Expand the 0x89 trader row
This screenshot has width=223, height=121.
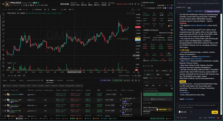(x=3, y=111)
